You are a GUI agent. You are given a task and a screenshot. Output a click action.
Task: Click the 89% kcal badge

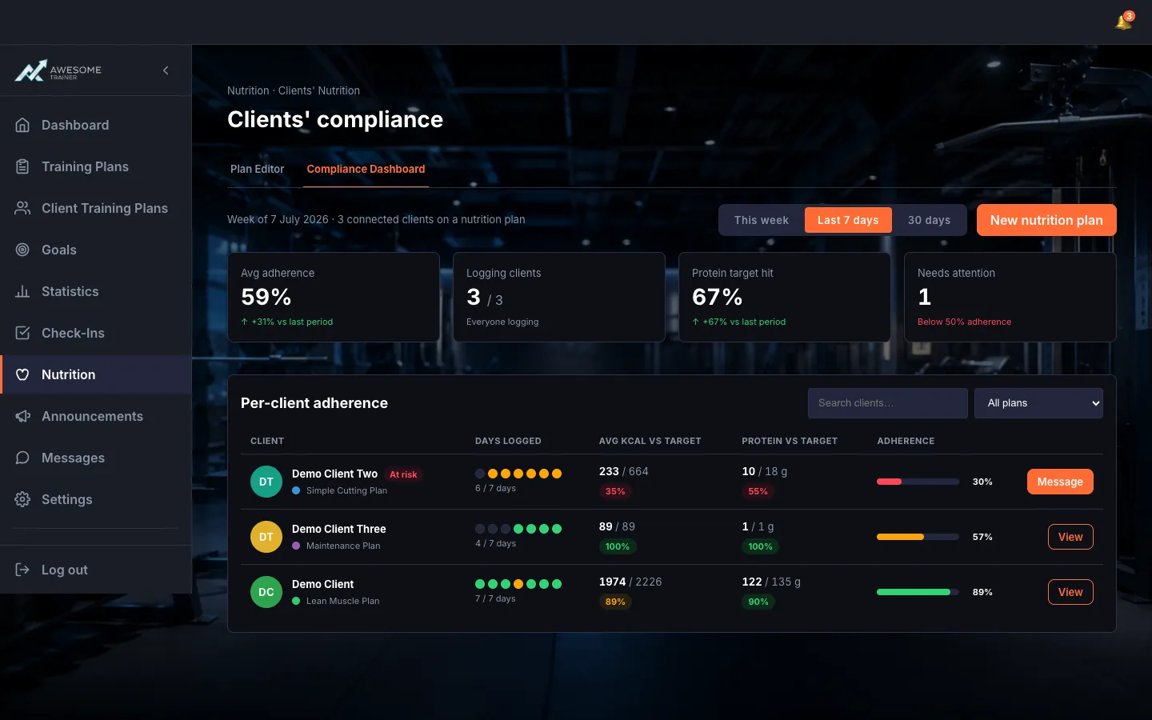(615, 602)
